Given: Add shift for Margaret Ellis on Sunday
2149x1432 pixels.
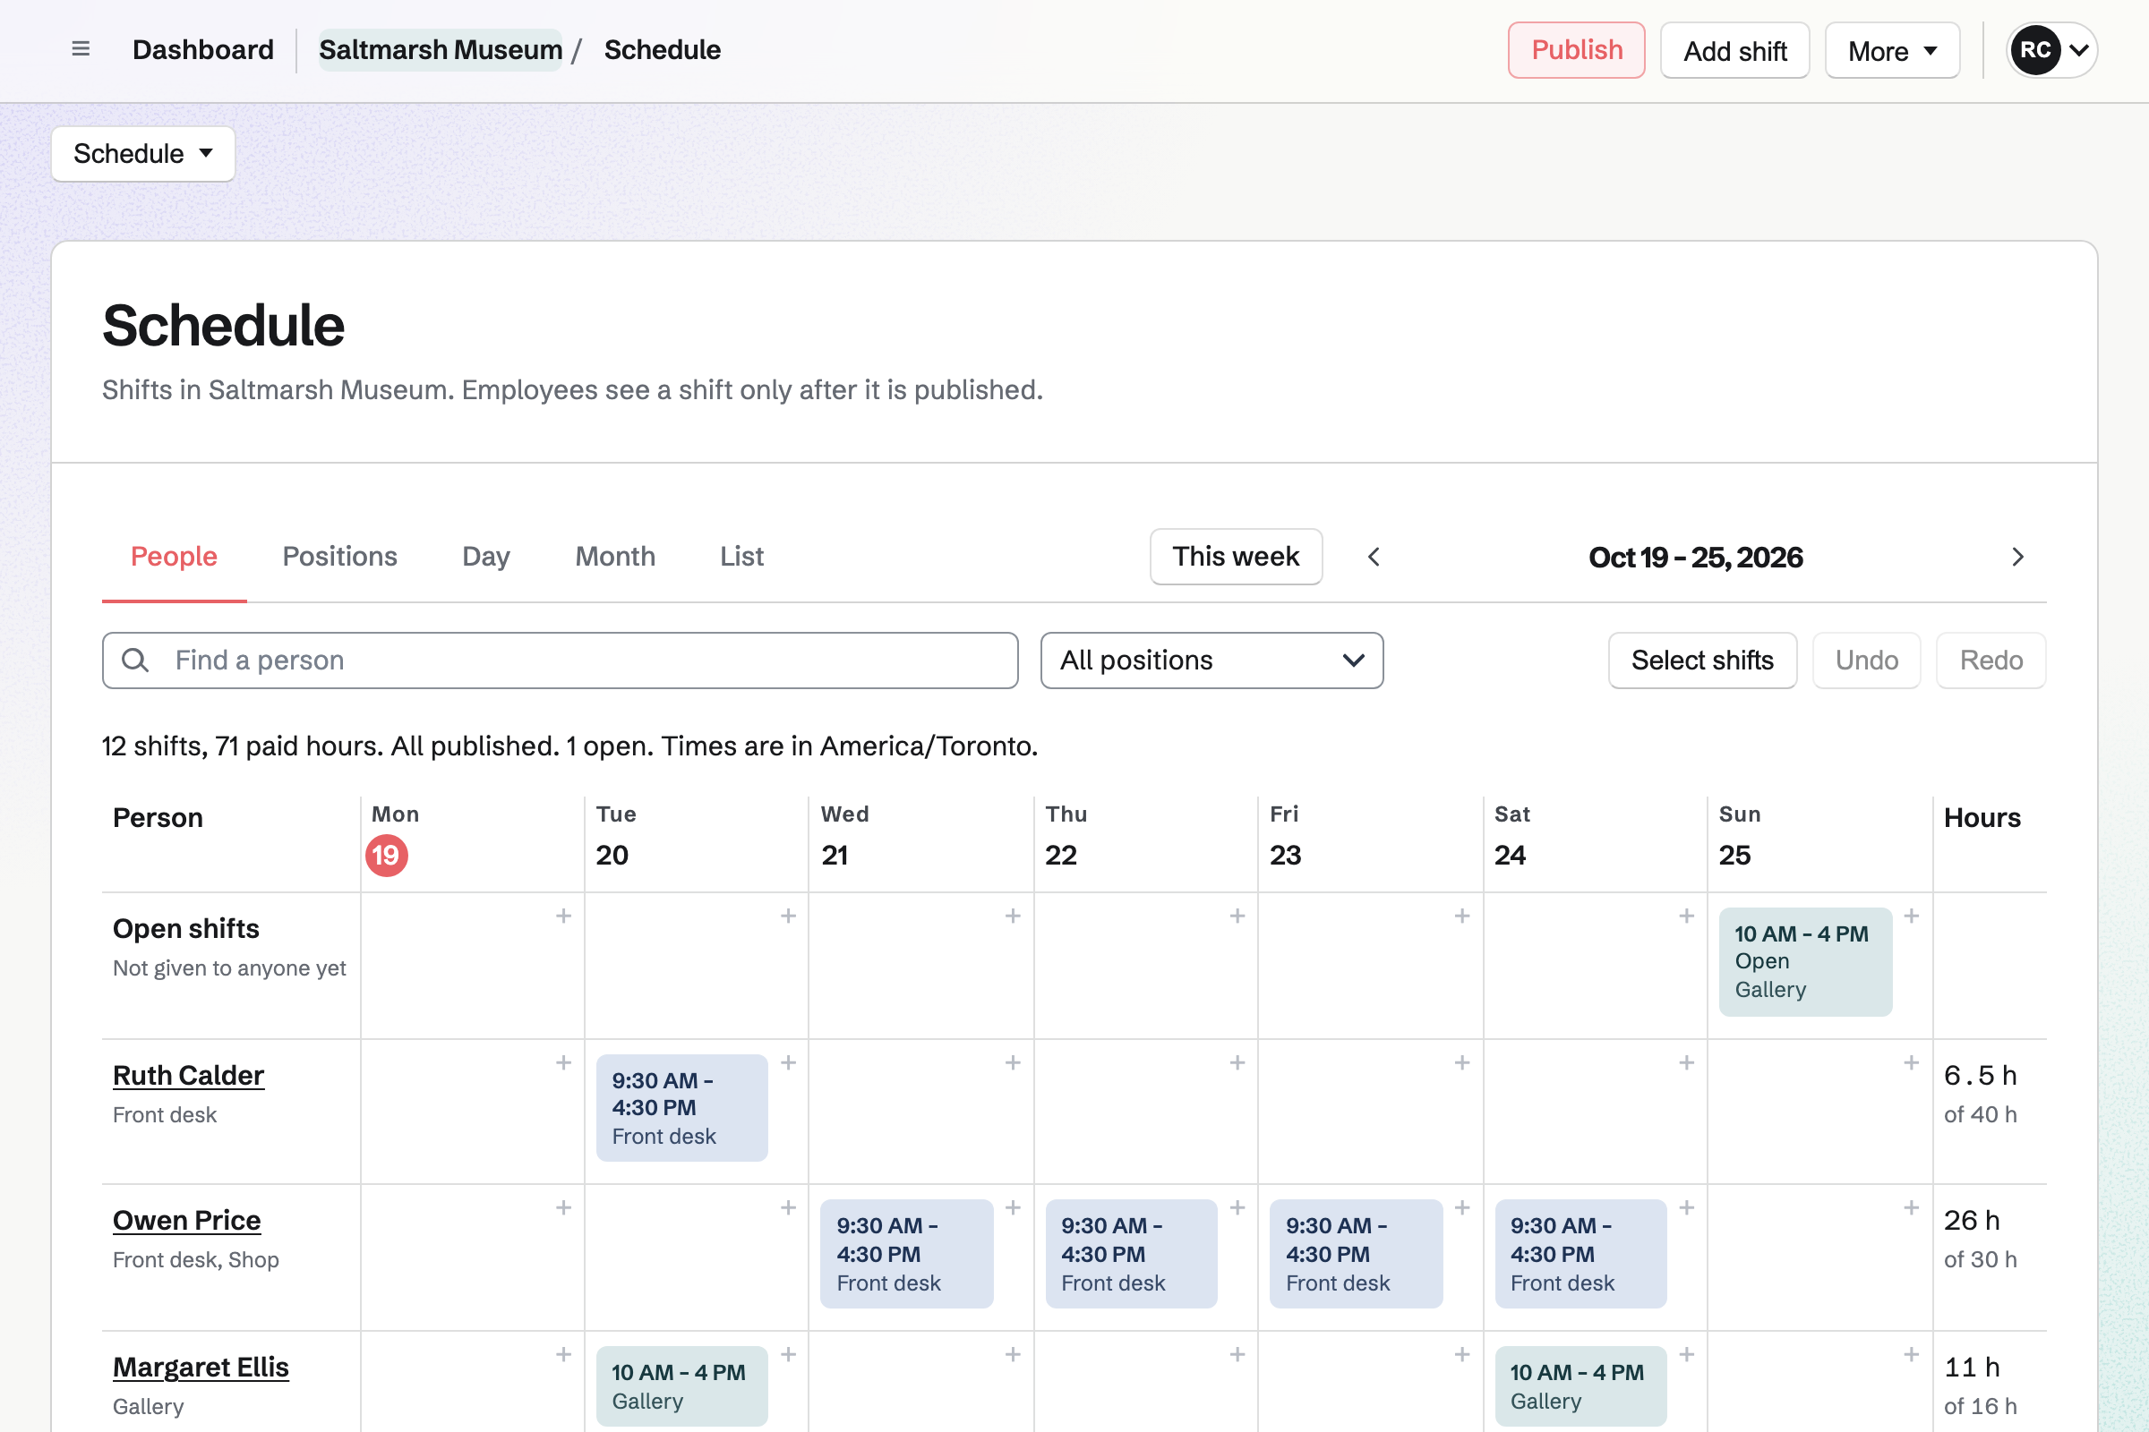Looking at the screenshot, I should coord(1912,1354).
